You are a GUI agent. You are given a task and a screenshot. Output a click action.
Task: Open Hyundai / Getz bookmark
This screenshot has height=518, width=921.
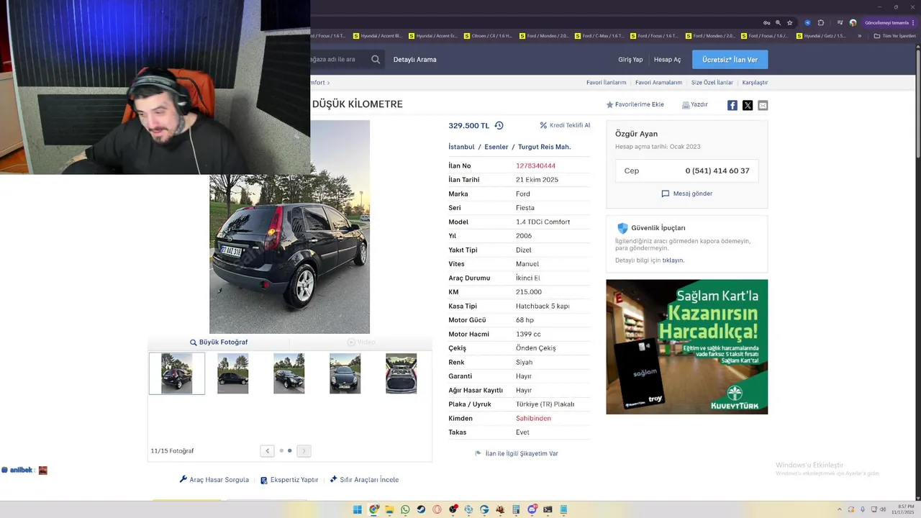821,36
